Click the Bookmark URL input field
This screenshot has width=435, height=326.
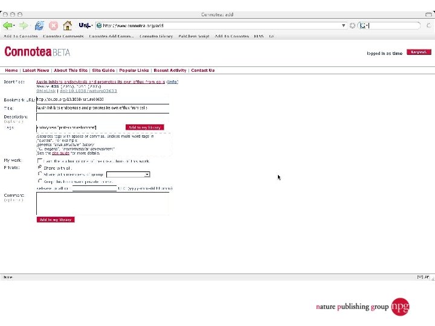pos(103,100)
